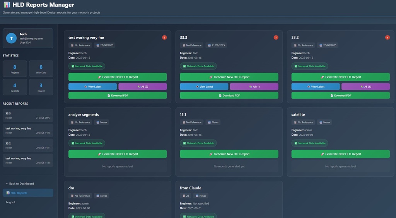Click Network Data Available badge on analyse segments
Screen dimensions: 396x218
[87, 143]
